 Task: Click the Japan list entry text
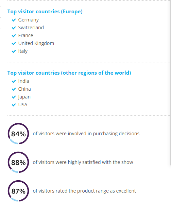pyautogui.click(x=24, y=97)
